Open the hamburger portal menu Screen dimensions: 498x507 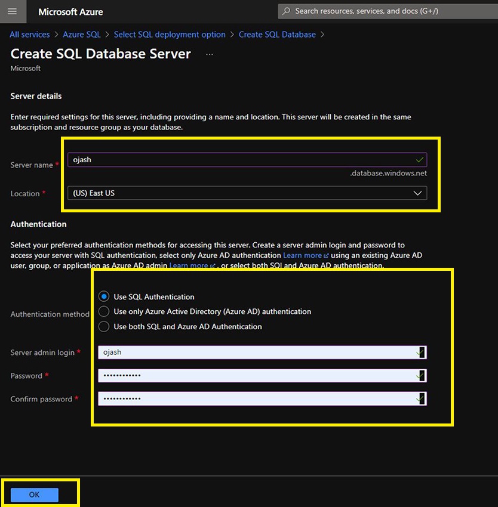point(13,12)
